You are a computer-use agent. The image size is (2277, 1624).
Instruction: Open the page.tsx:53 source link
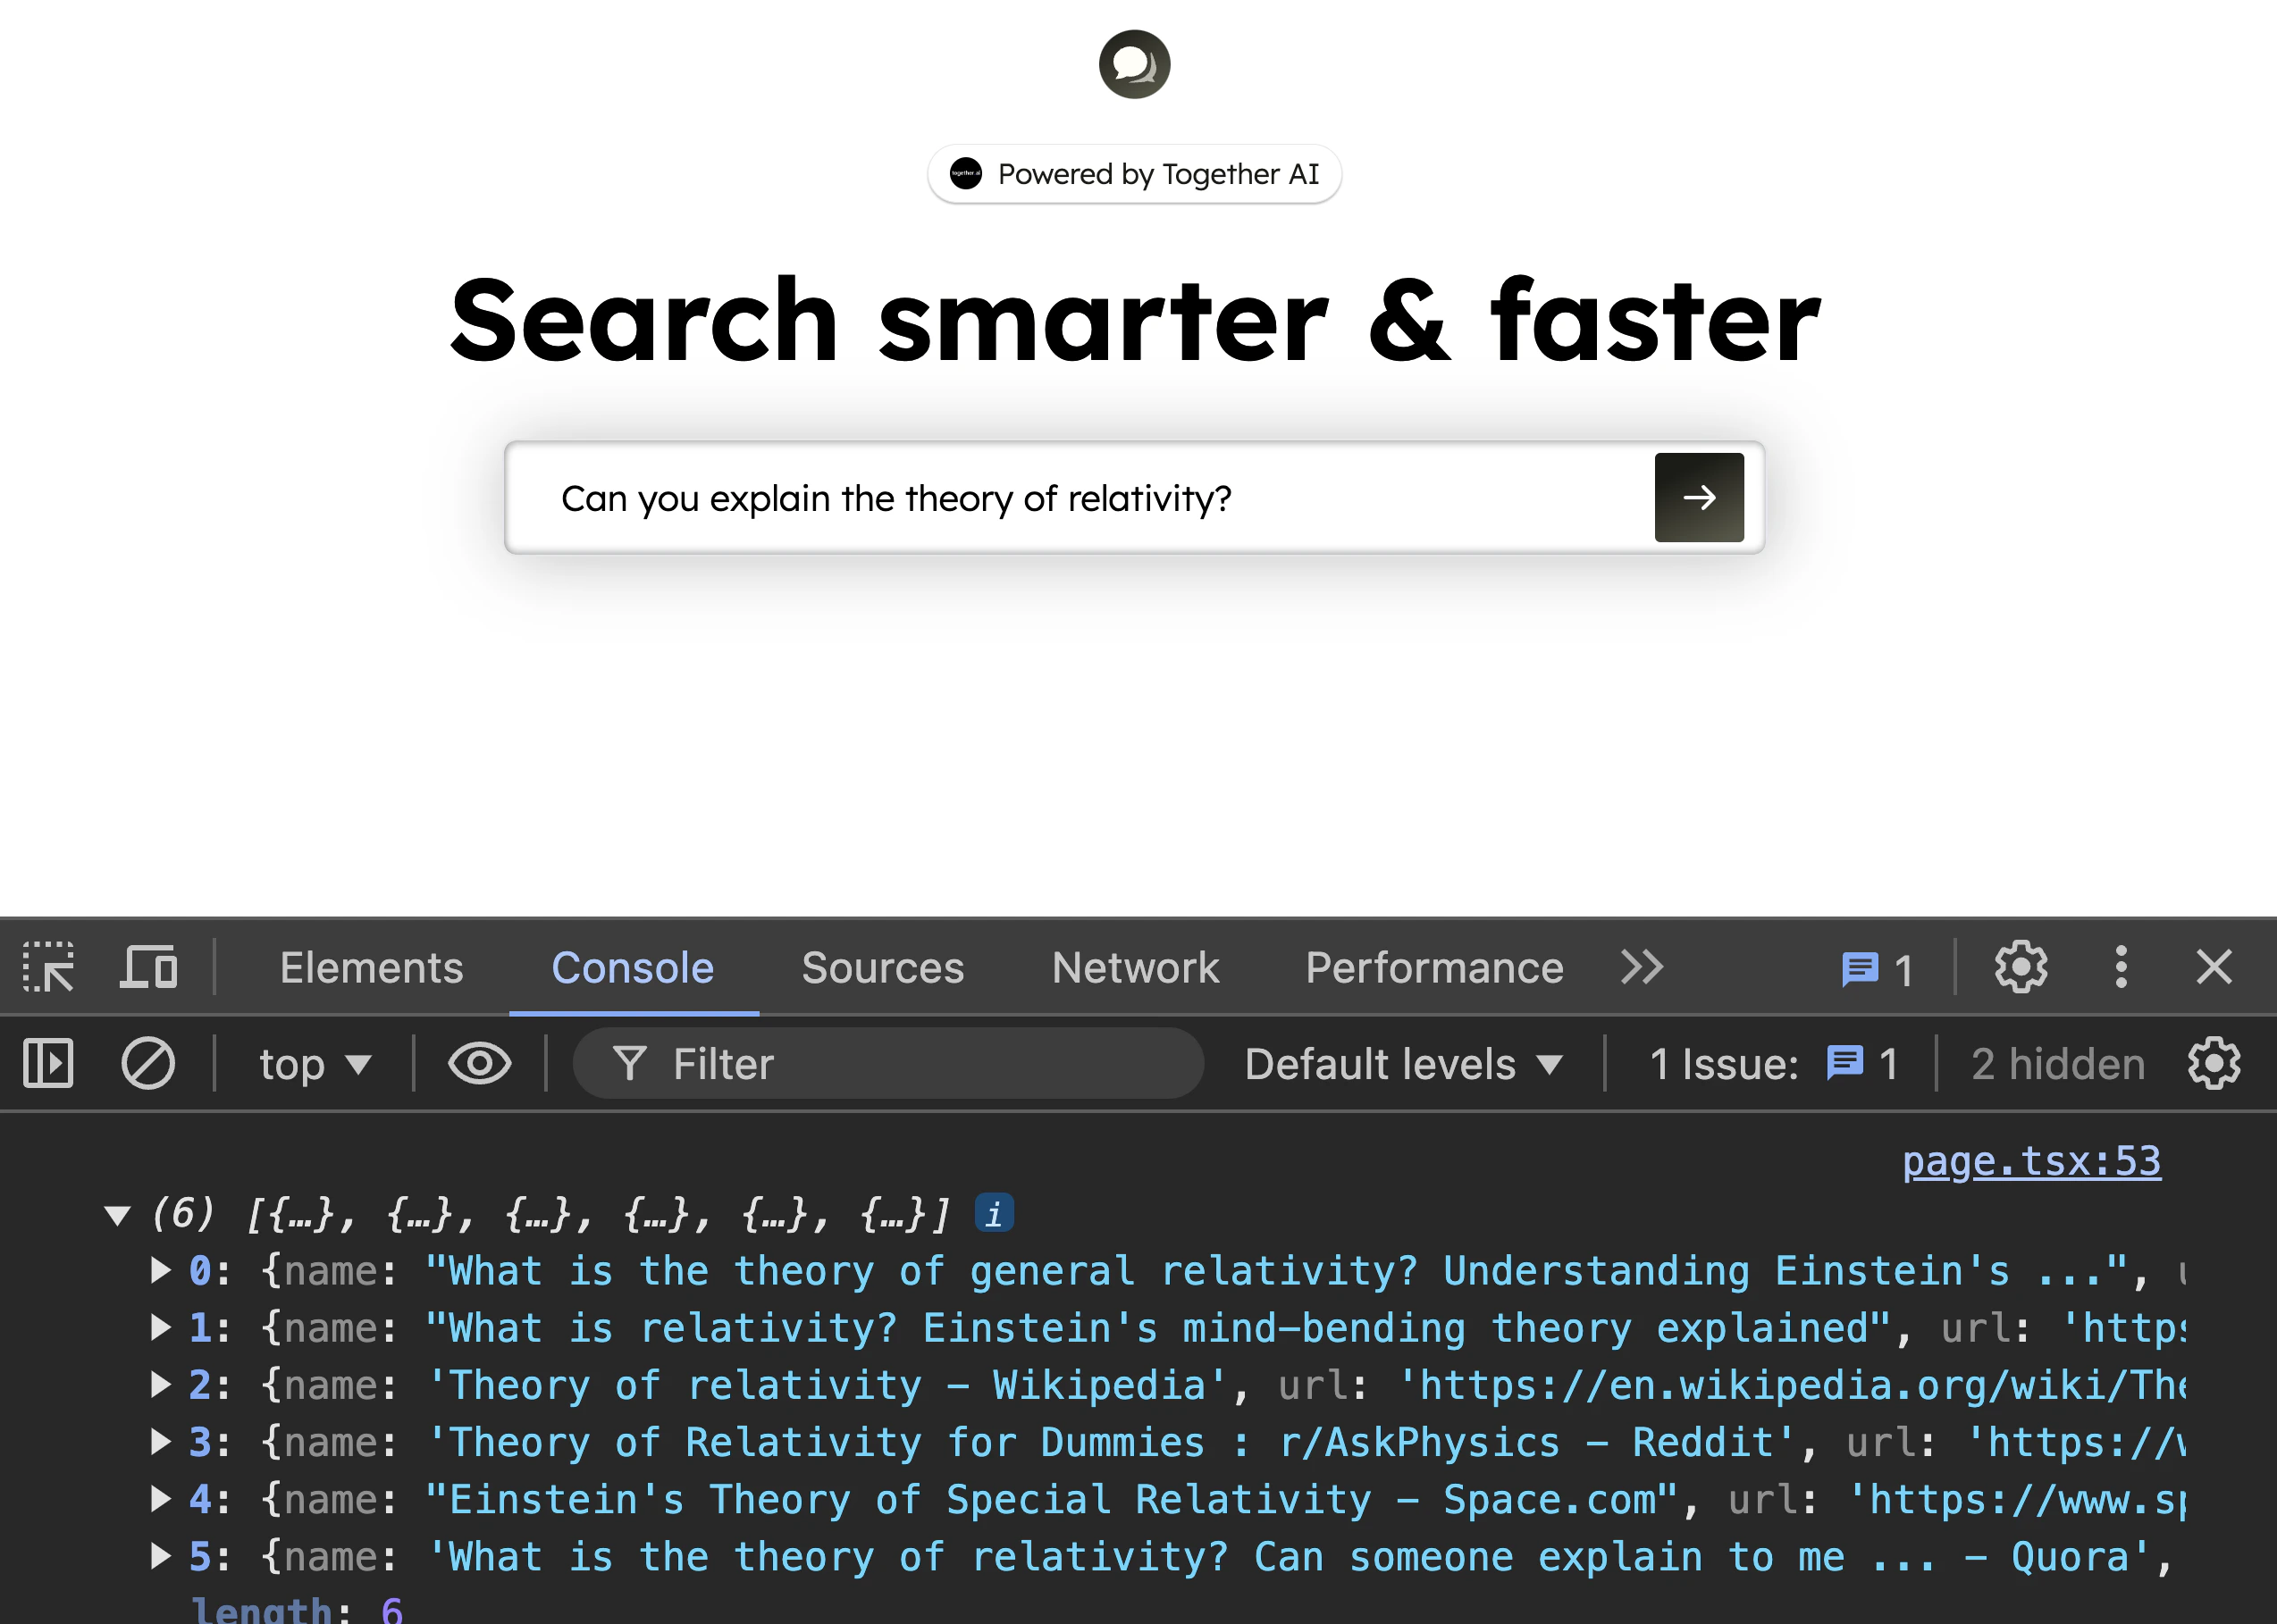pyautogui.click(x=2031, y=1161)
